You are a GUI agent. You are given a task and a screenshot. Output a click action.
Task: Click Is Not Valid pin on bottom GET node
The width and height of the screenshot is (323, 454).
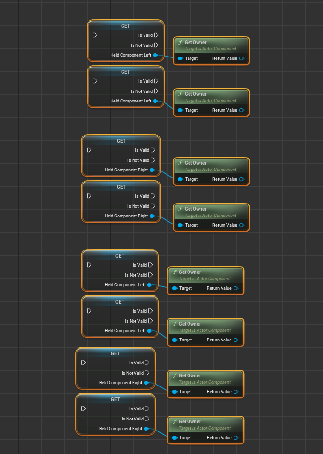[147, 419]
